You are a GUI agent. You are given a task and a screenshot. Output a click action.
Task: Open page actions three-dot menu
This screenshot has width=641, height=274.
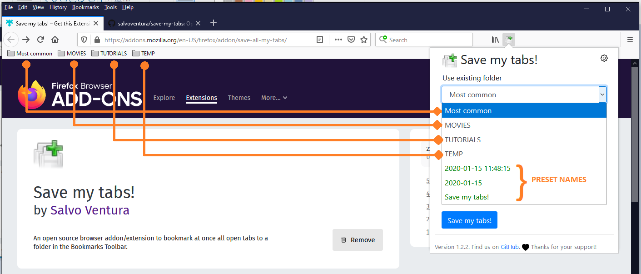point(338,40)
